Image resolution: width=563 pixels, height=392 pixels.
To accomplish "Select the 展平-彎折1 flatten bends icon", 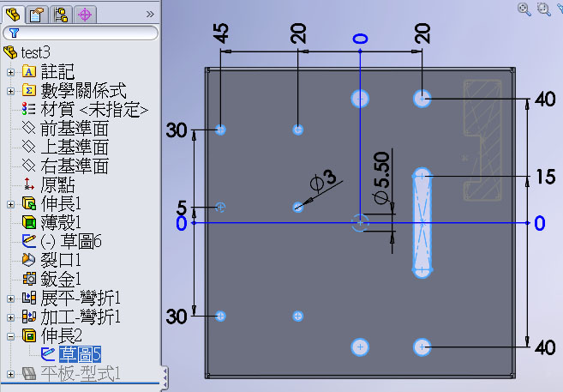I will (x=29, y=298).
